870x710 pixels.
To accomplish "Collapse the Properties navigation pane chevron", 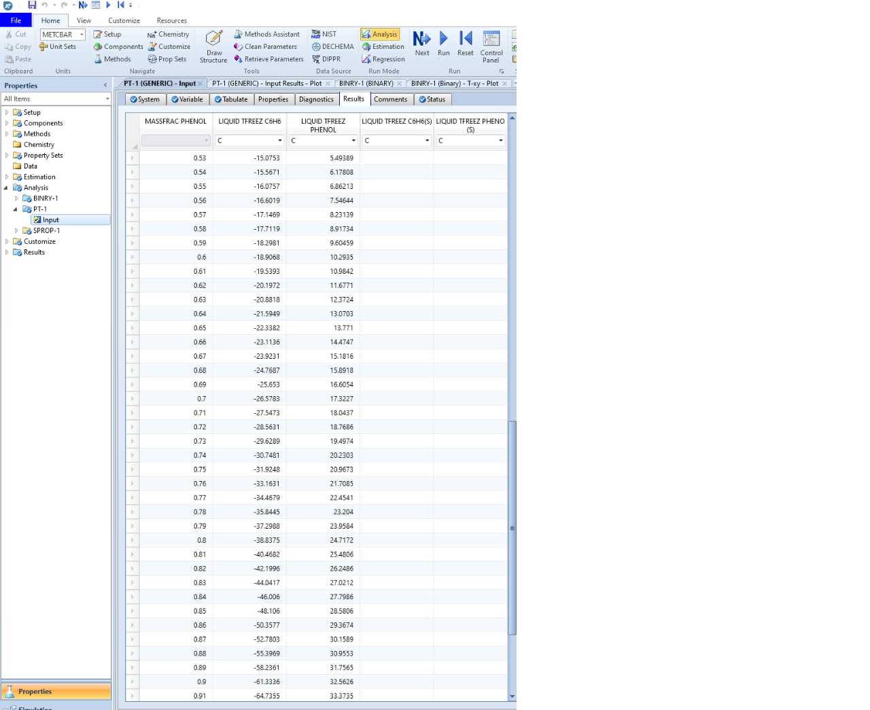I will [x=105, y=86].
